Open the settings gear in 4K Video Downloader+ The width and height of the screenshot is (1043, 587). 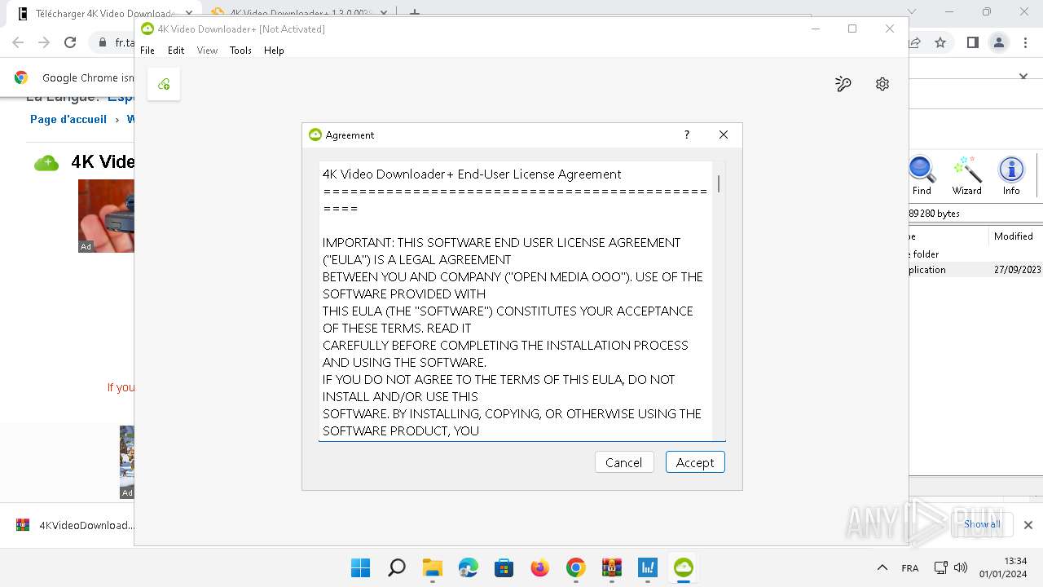882,84
